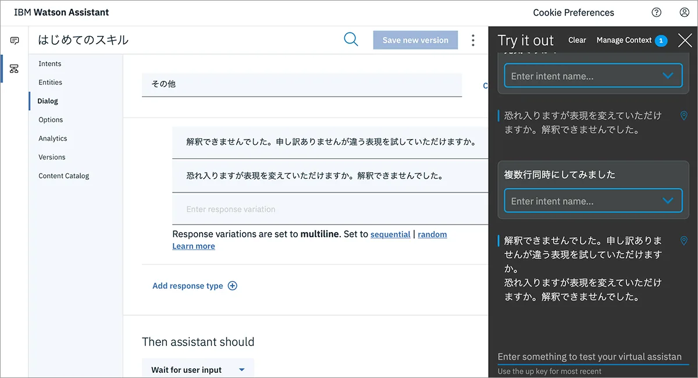Click the Manage Context badge showing 1

pyautogui.click(x=661, y=41)
